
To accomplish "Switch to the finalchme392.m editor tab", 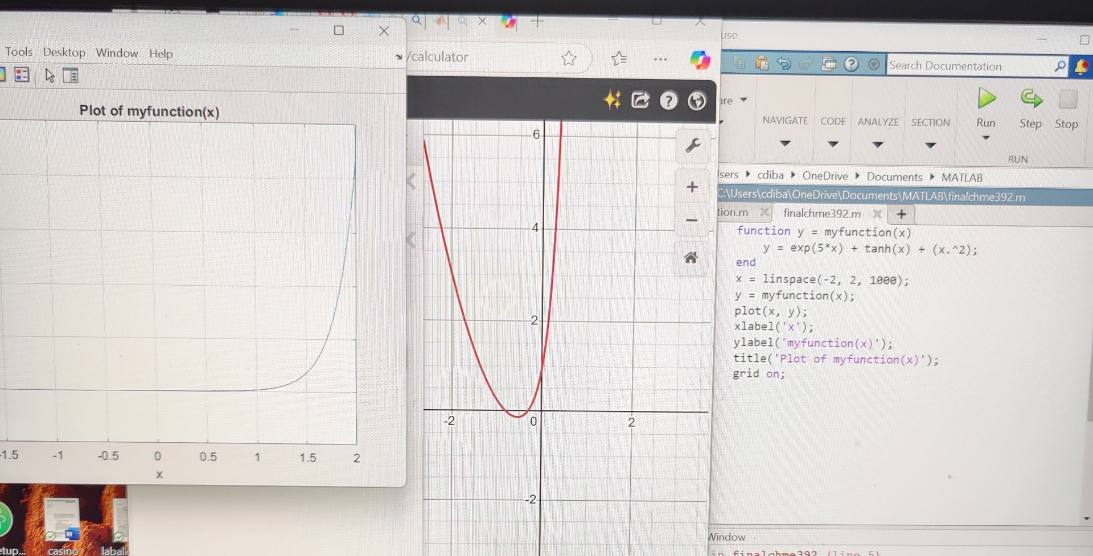I will [821, 213].
